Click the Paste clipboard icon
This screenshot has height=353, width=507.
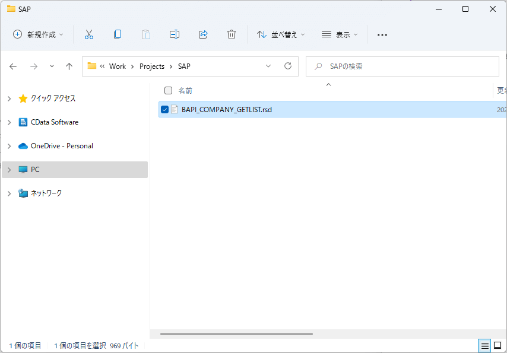(x=146, y=34)
